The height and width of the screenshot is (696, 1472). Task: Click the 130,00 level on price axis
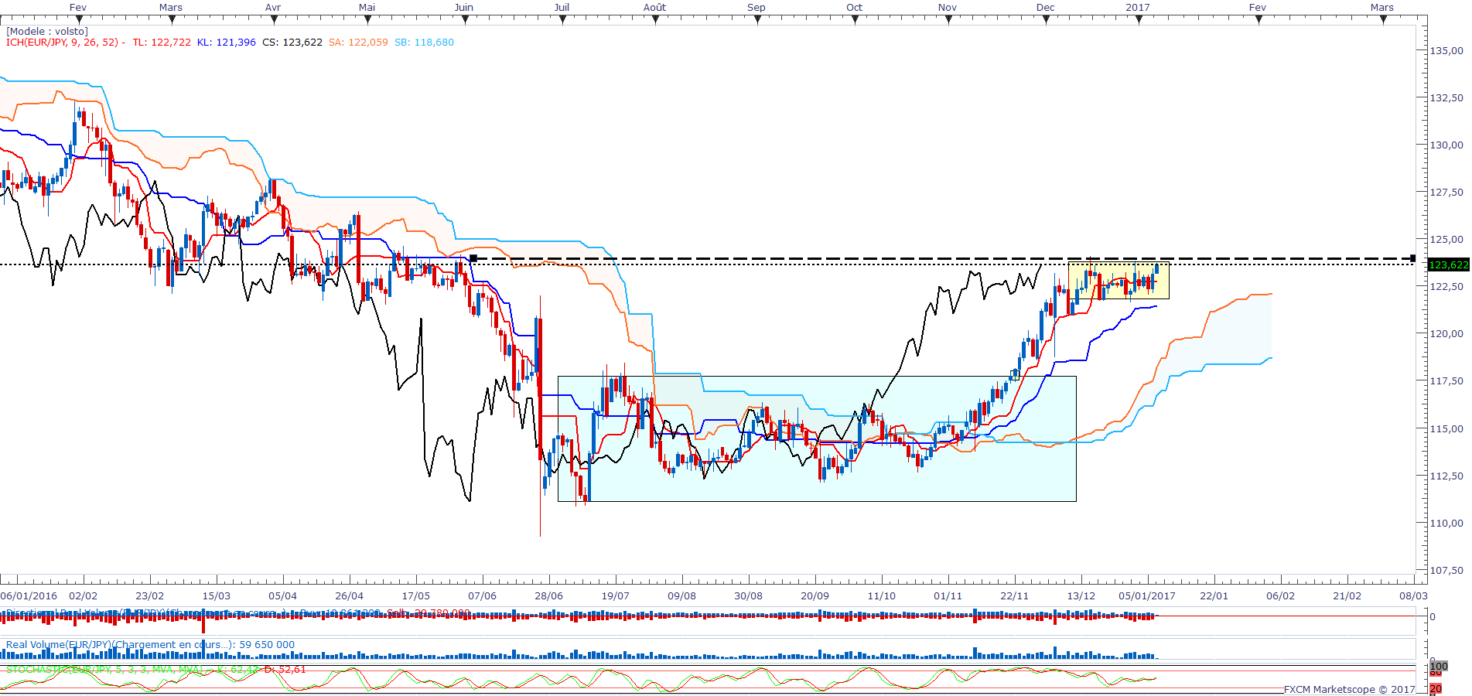tap(1446, 145)
